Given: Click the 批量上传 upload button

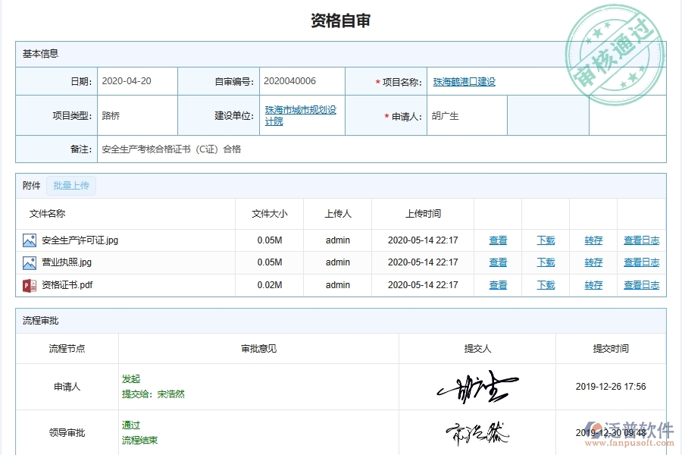Looking at the screenshot, I should tap(71, 185).
